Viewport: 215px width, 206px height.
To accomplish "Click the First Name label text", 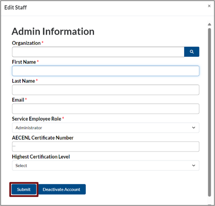I will tap(24, 62).
